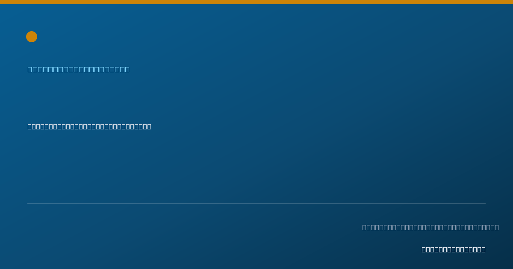Click the gray text line below divider

430,227
